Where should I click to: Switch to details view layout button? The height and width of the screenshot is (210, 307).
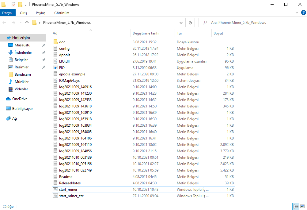296,206
